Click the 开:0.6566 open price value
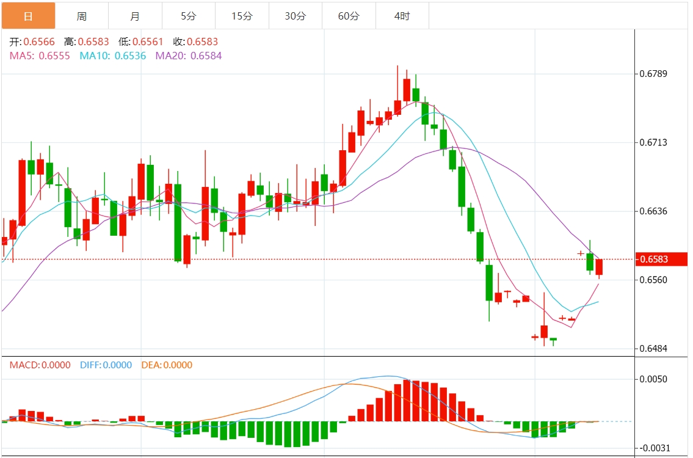This screenshot has height=458, width=693. pyautogui.click(x=32, y=42)
